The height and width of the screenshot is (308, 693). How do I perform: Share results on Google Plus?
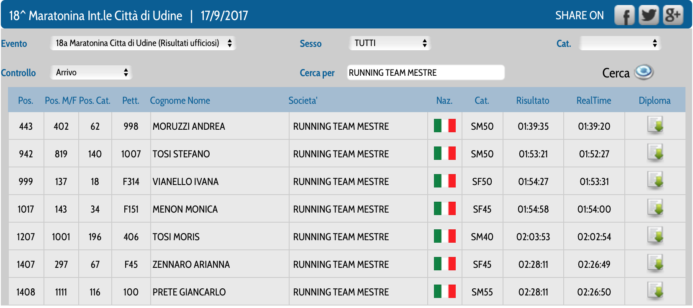[x=673, y=15]
